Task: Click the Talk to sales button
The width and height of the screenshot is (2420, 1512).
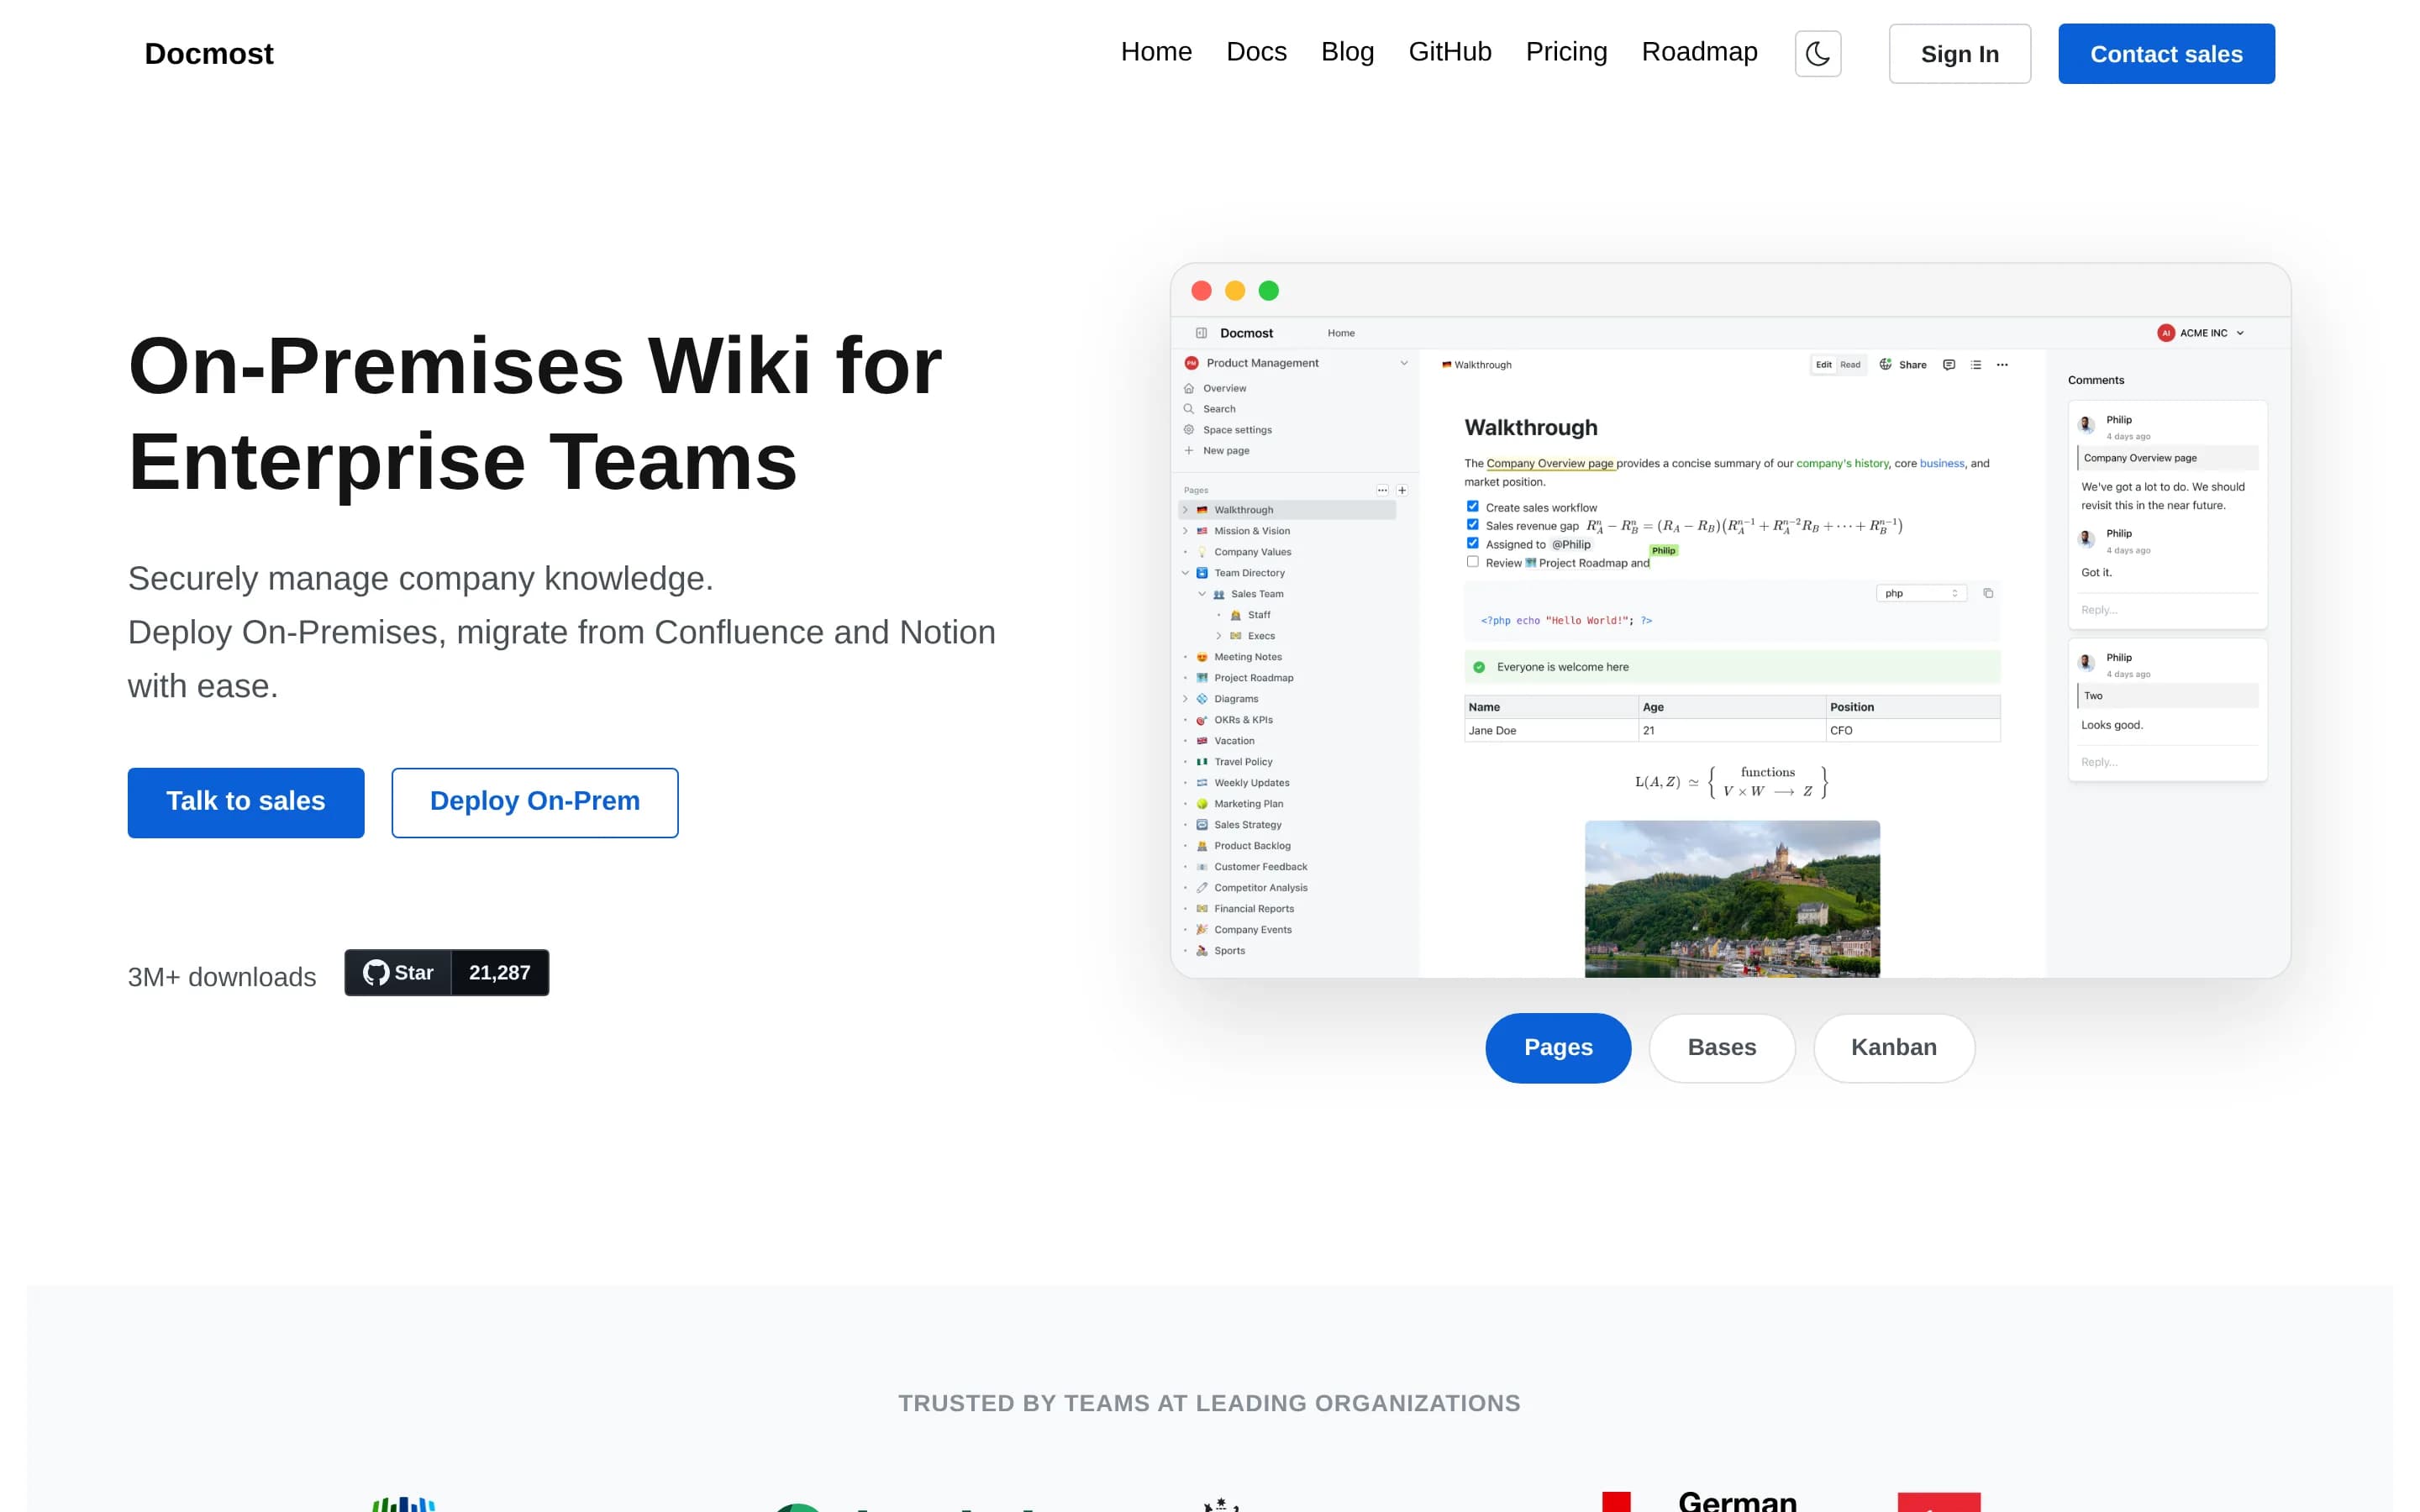Action: [x=246, y=802]
